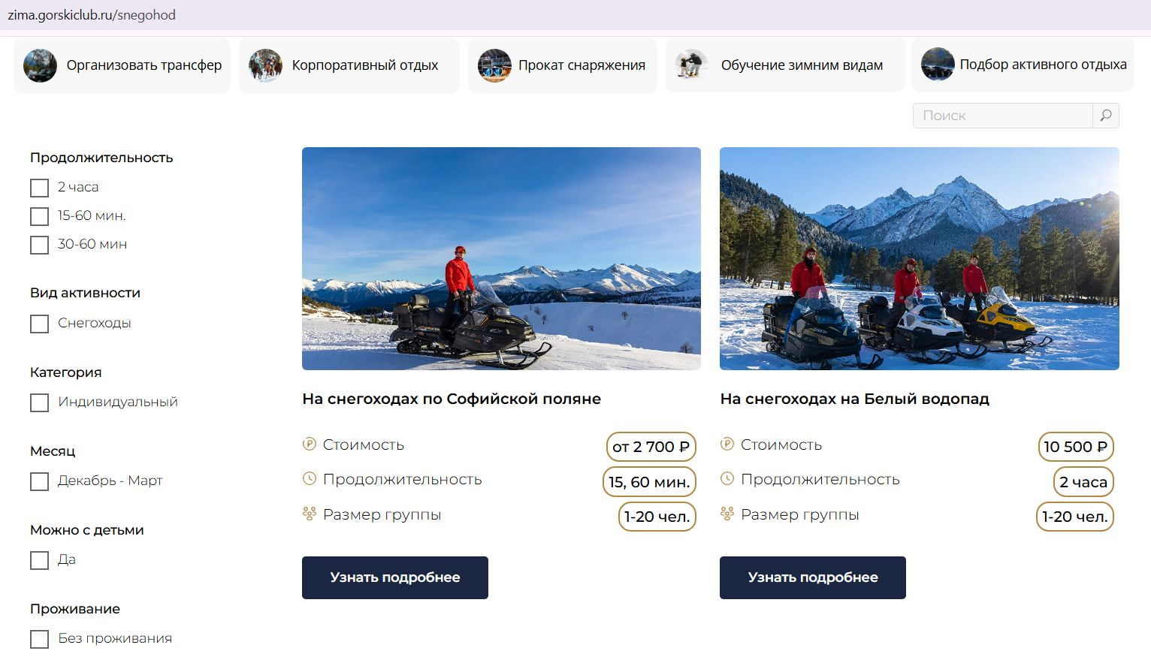Image resolution: width=1151 pixels, height=663 pixels.
Task: Click Узнать подробнее for Белый водопад tour
Action: 812,577
